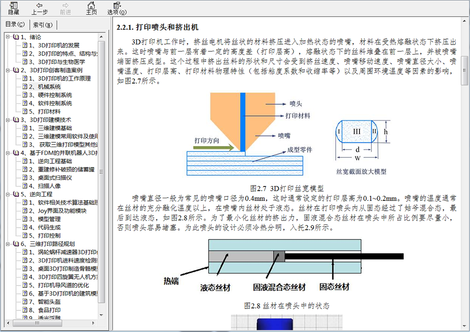Click the contents tree scroll-right arrow
Viewport: 470px width, 332px height.
pyautogui.click(x=93, y=323)
